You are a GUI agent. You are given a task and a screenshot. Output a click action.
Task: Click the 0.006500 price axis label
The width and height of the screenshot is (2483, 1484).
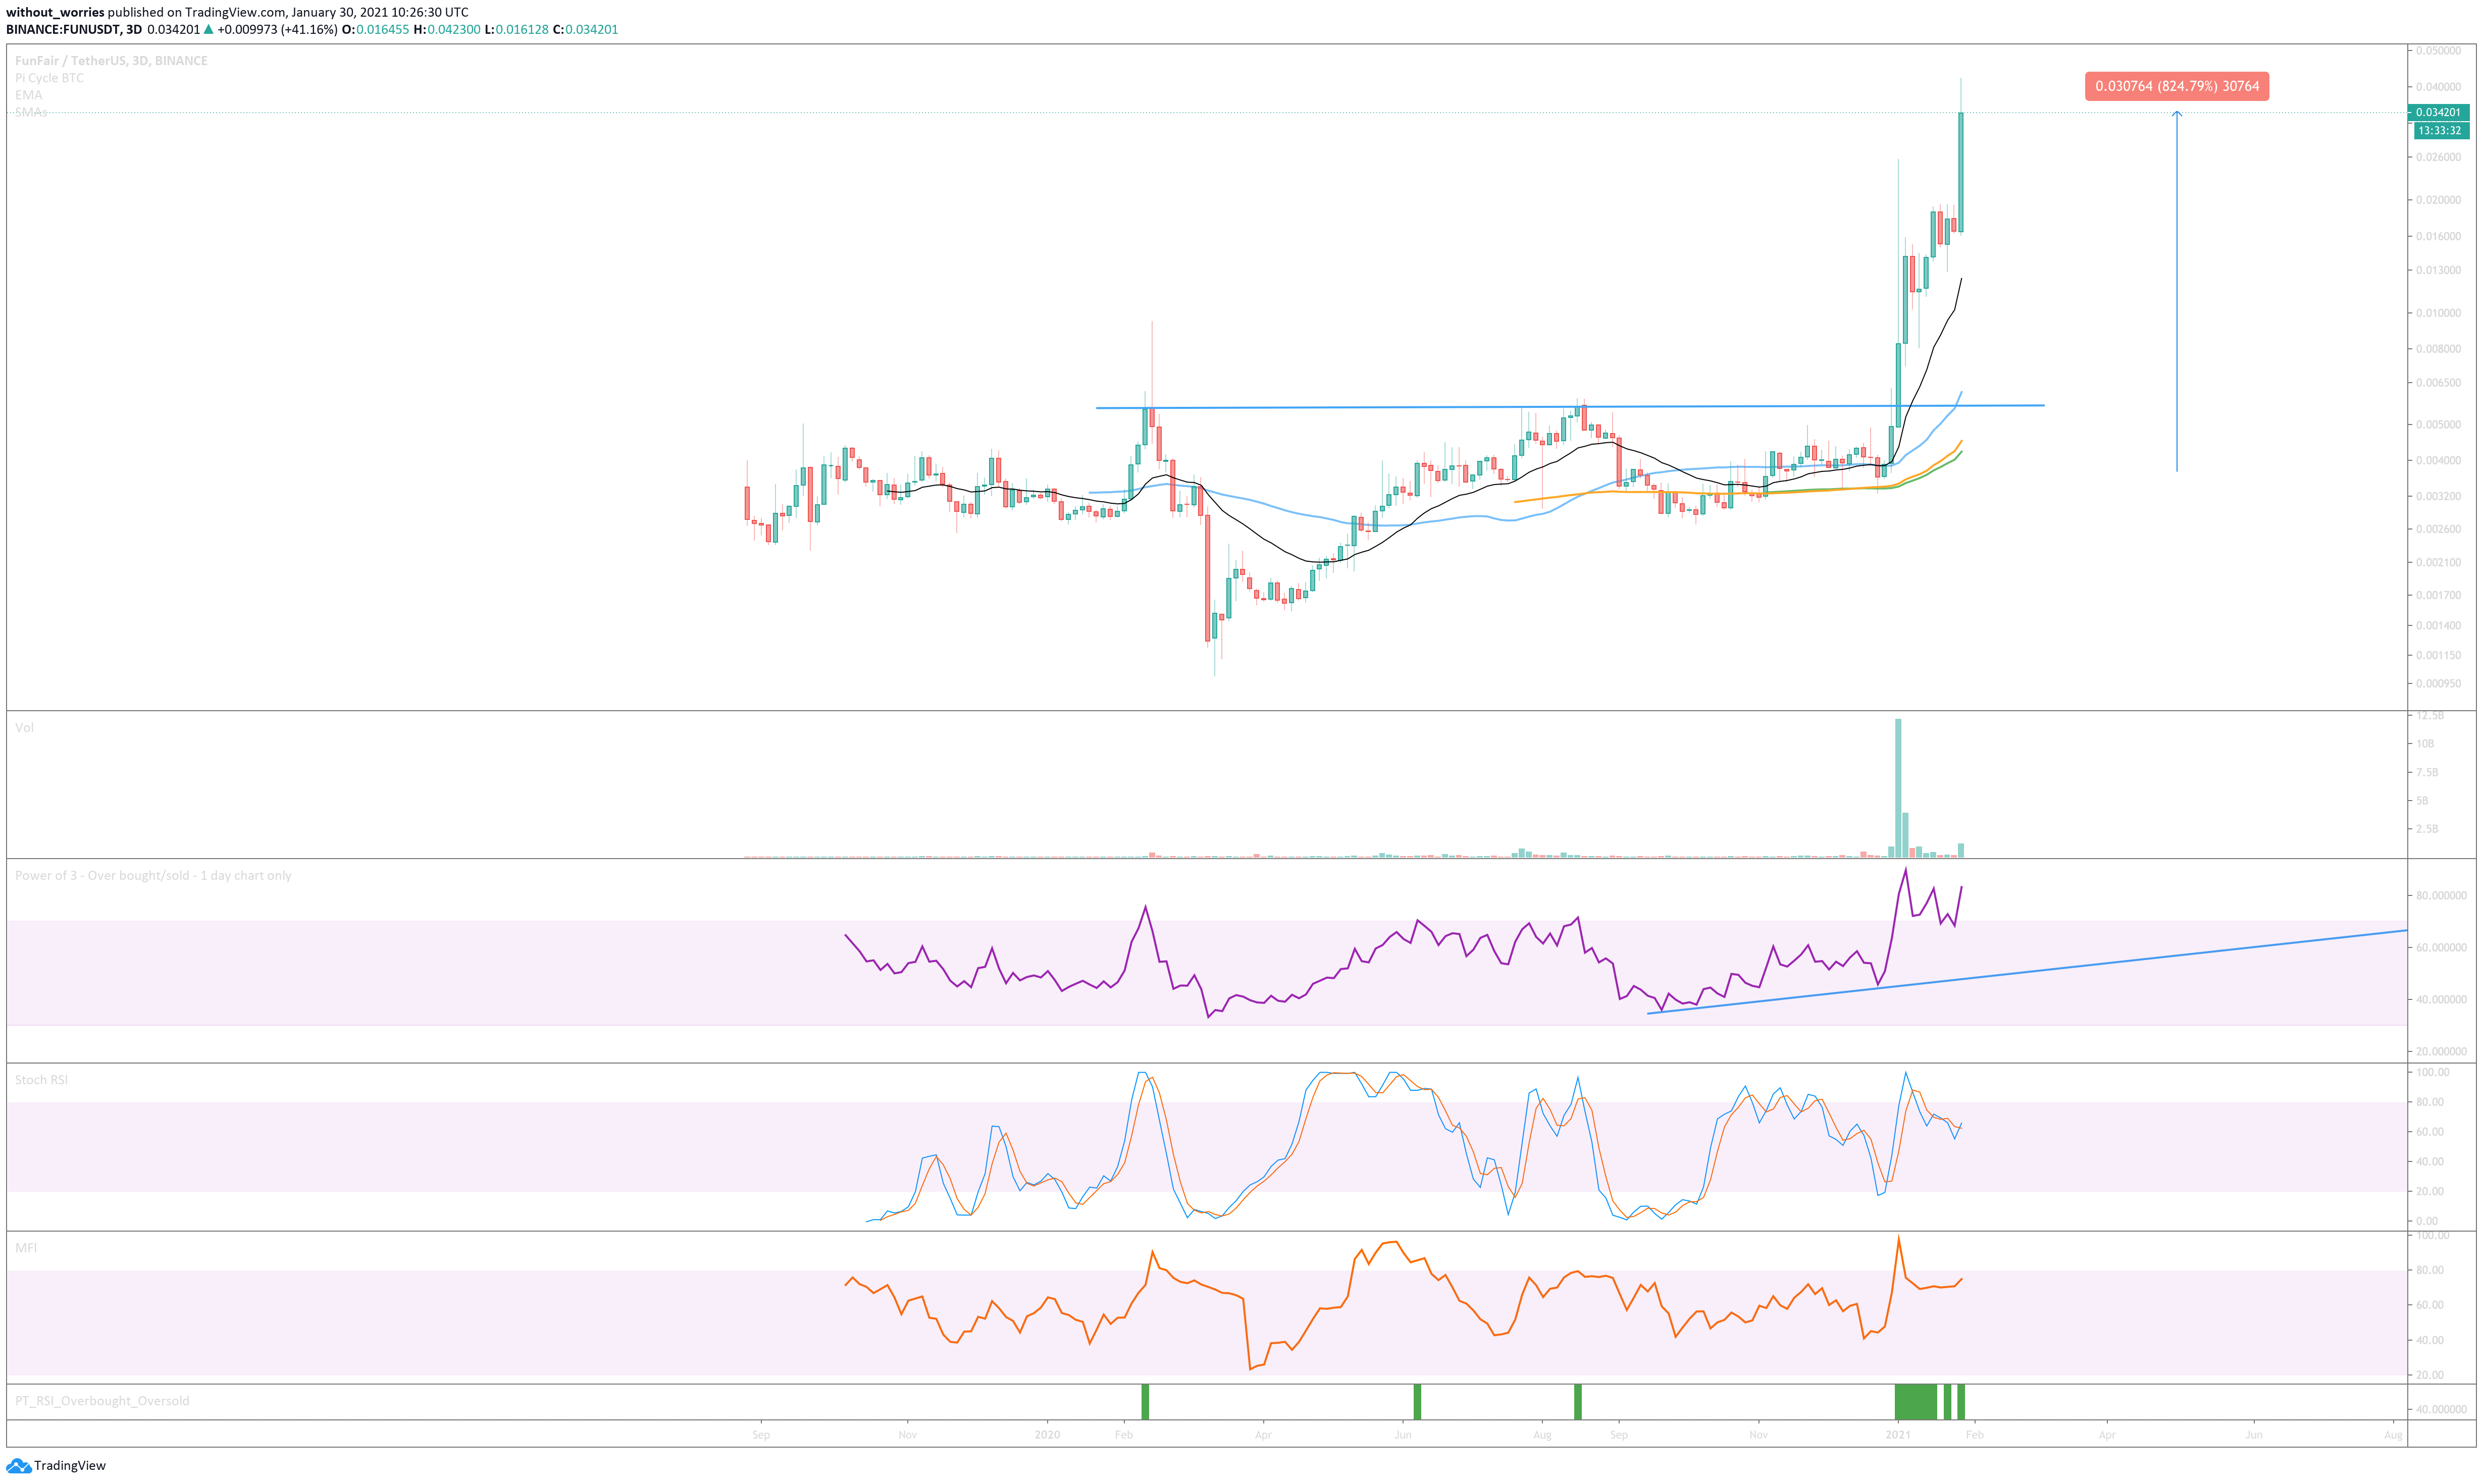[2438, 383]
